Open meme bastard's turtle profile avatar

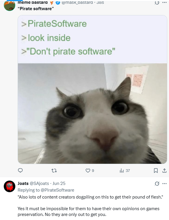tap(10, 6)
